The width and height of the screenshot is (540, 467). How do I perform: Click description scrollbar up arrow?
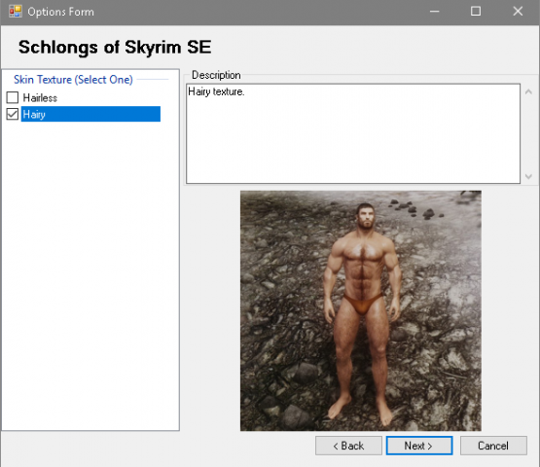click(x=528, y=92)
